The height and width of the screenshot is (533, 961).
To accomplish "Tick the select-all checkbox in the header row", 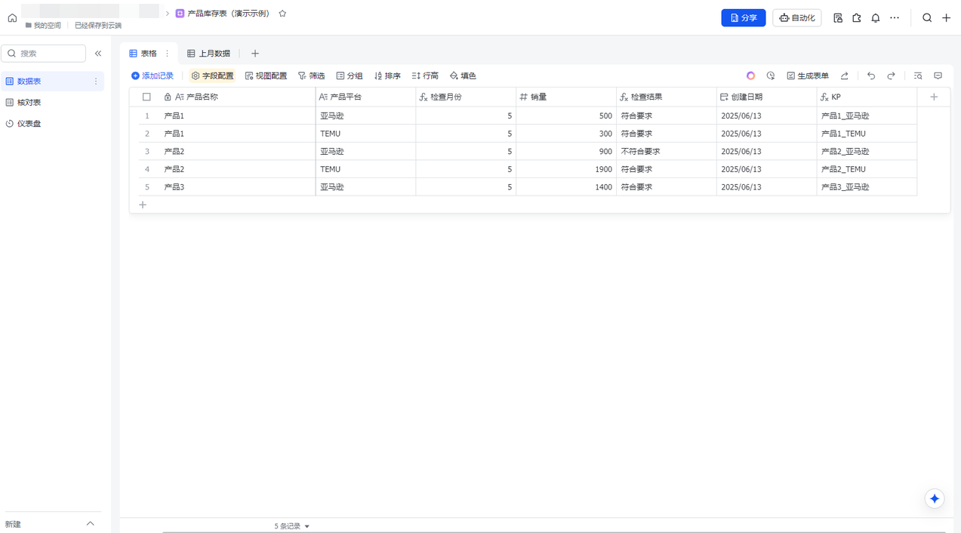I will (146, 97).
